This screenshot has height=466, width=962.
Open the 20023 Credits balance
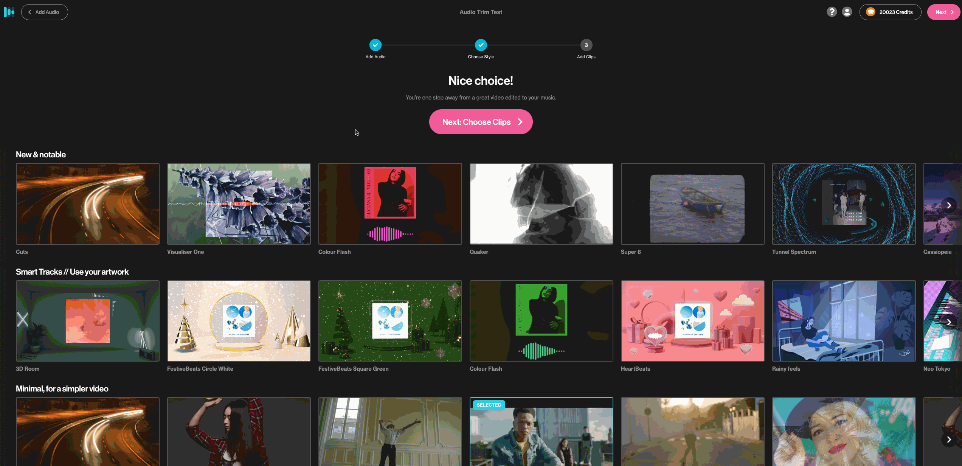coord(895,12)
